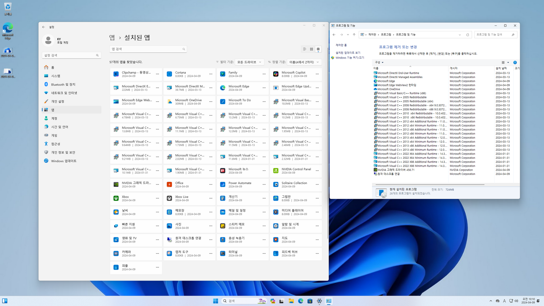Show hidden system tray icons
Viewport: 544px width, 306px height.
[491, 301]
